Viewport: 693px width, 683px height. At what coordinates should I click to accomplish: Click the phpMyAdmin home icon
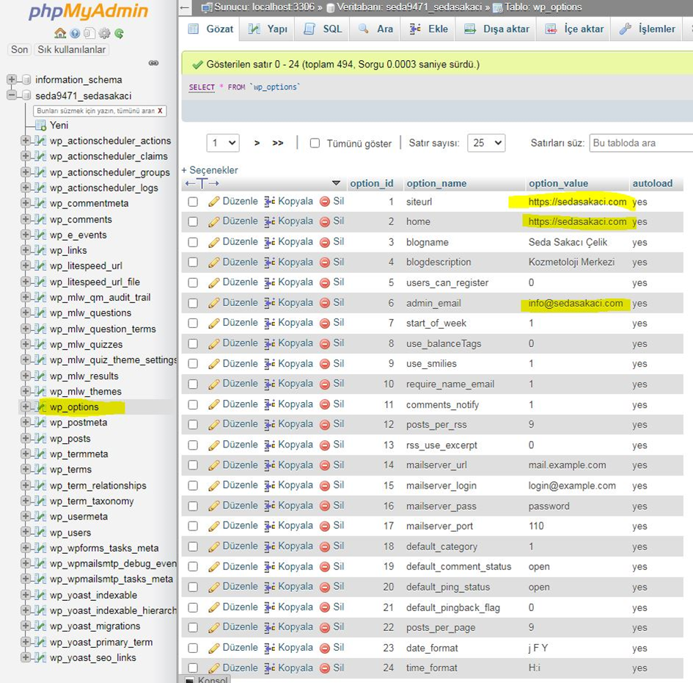(60, 33)
